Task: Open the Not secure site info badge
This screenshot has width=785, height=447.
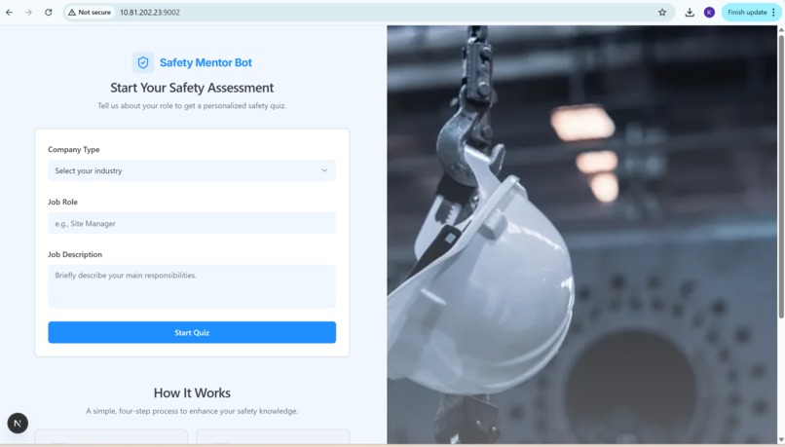Action: pos(91,13)
